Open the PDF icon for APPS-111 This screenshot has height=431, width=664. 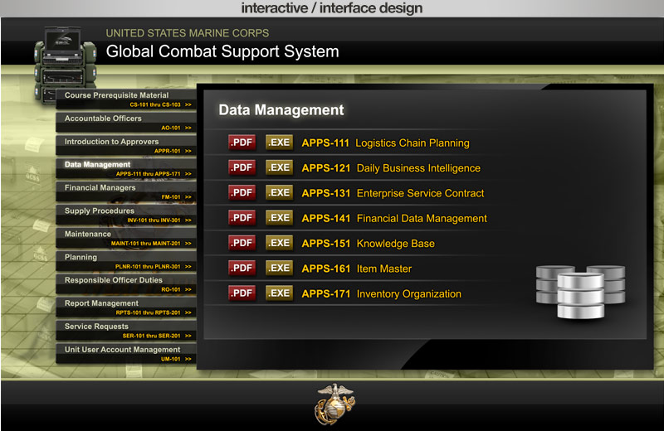[242, 143]
